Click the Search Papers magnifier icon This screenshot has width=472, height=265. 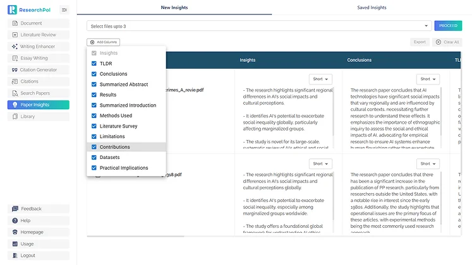(x=15, y=93)
